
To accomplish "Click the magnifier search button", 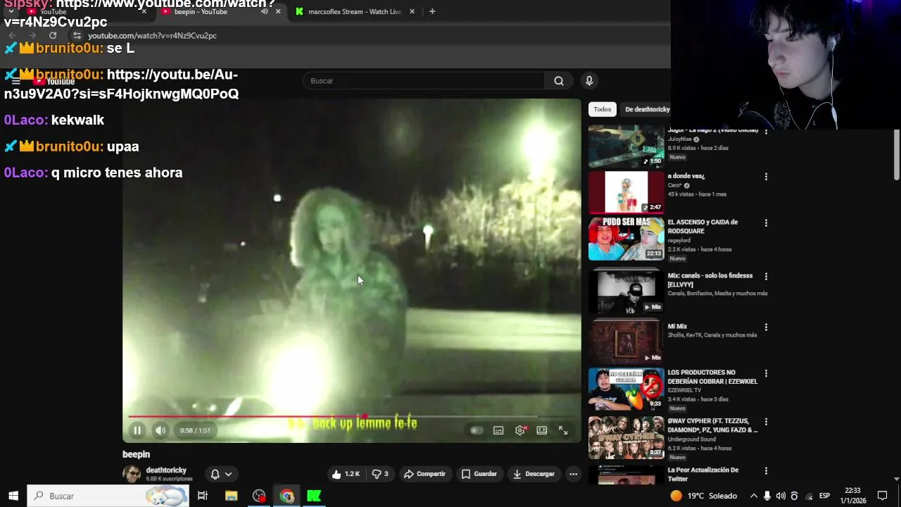I will [x=559, y=81].
